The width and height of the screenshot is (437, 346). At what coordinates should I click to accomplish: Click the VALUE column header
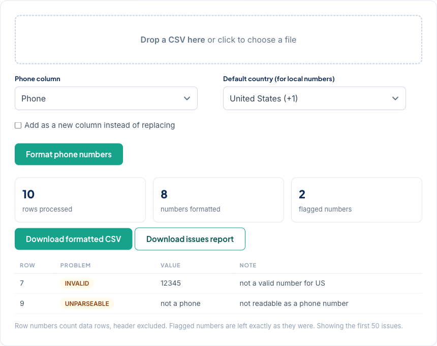point(171,265)
